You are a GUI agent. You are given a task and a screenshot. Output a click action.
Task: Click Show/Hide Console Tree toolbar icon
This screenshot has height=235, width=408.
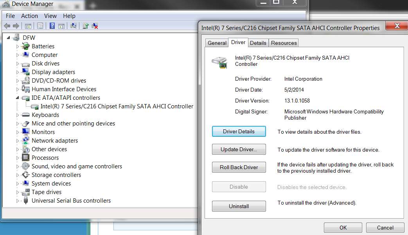(x=28, y=26)
